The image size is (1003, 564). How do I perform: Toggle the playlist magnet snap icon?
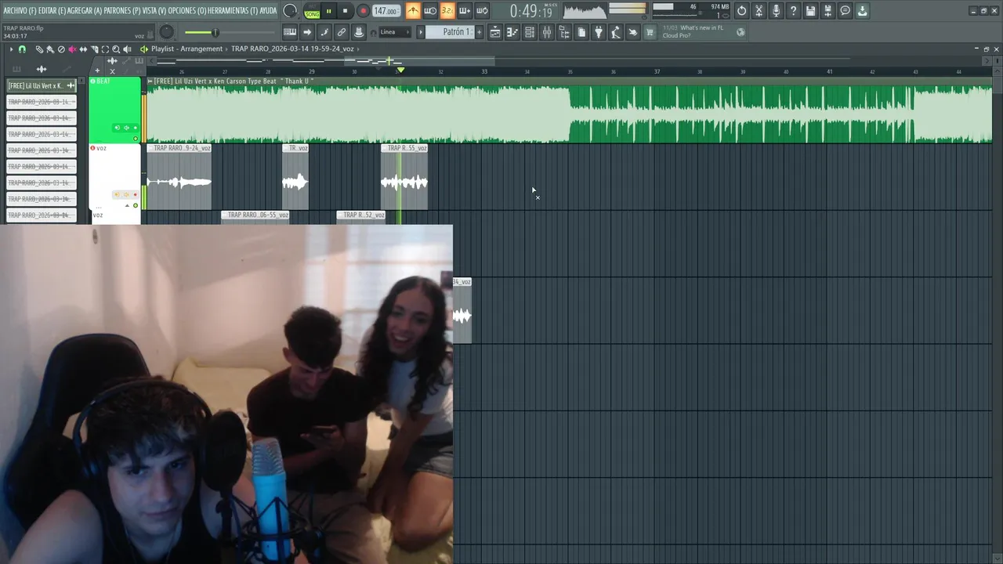pyautogui.click(x=22, y=49)
